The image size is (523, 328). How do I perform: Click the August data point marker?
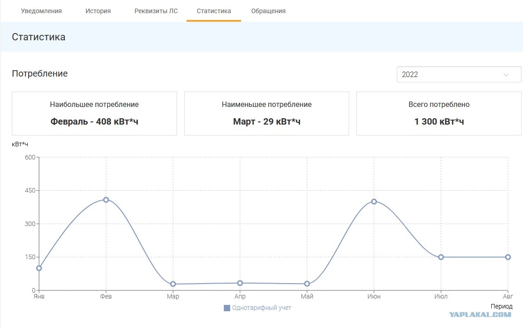click(x=508, y=257)
